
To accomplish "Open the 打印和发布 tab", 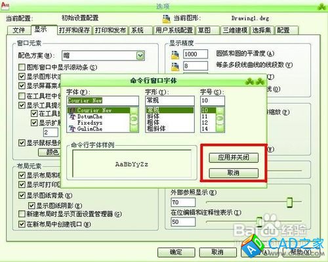I will 110,30.
